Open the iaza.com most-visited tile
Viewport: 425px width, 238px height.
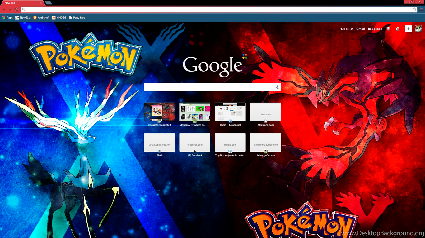pos(266,112)
